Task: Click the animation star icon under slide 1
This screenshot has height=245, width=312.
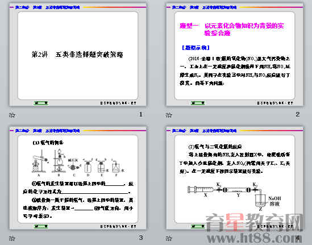Action: [x=12, y=115]
